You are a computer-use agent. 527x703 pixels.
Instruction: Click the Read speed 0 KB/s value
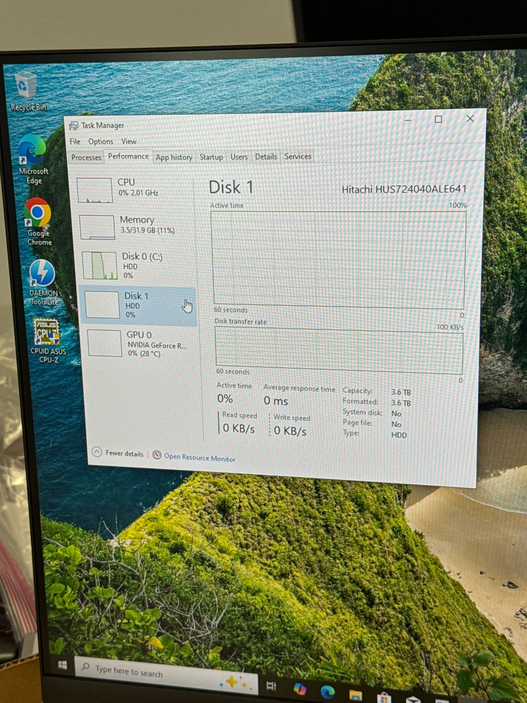click(x=239, y=428)
